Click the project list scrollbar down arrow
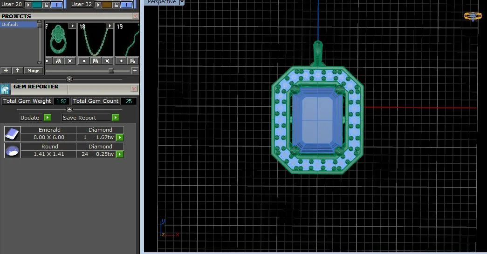 [x=40, y=62]
